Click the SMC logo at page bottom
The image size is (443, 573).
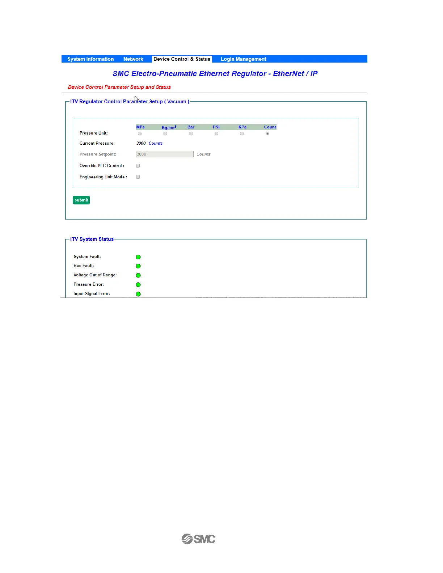pos(198,539)
